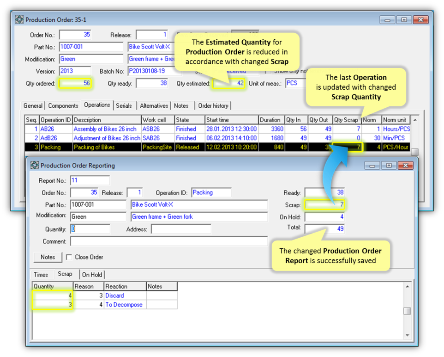The height and width of the screenshot is (357, 444).
Task: Click the Notes column header in scrap table
Action: 162,286
